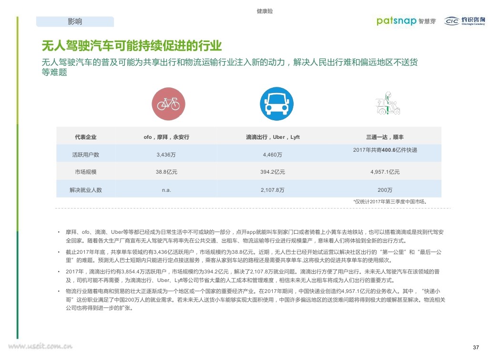Screen dimensions: 502x355
Task: Select the 市场规模 row label
Action: click(85, 172)
